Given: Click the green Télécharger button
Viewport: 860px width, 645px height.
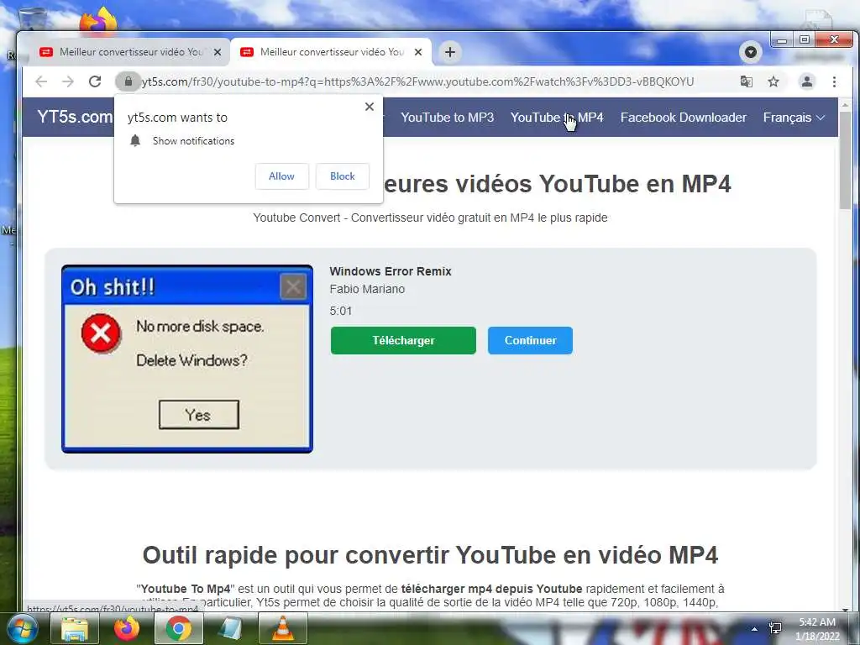Looking at the screenshot, I should (x=403, y=341).
